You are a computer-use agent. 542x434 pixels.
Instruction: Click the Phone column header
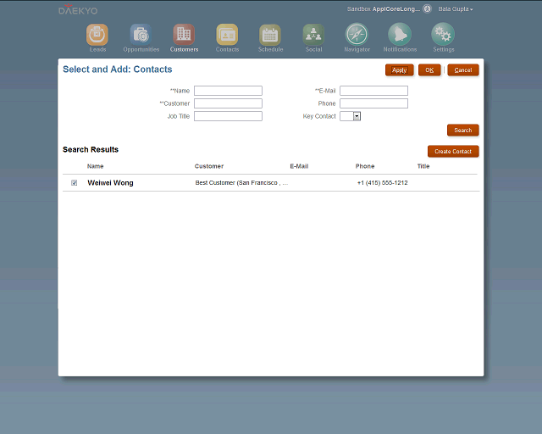(365, 166)
